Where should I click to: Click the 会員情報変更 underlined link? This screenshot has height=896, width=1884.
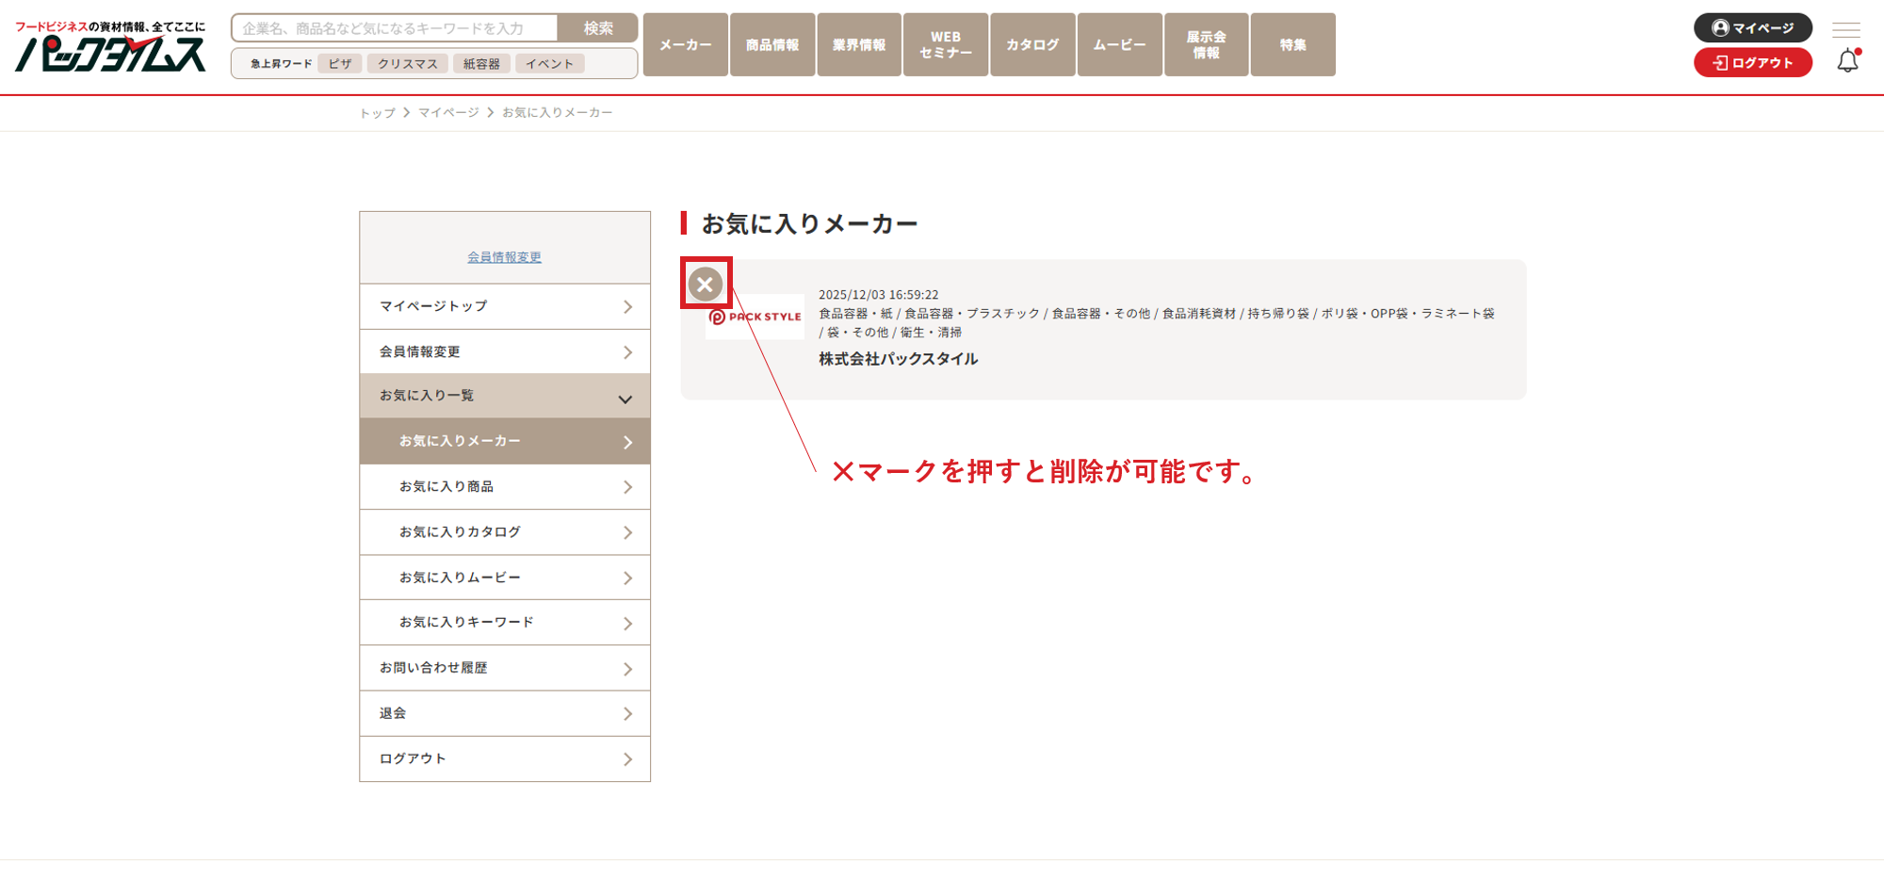505,257
